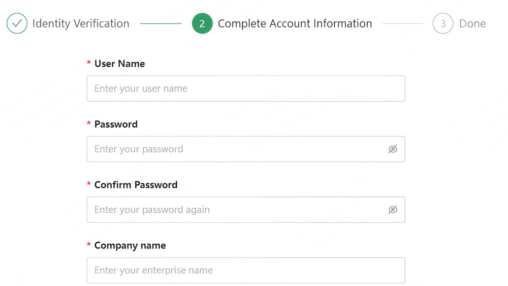Click the gray connector line before Done
This screenshot has height=286, width=508.
pos(402,23)
